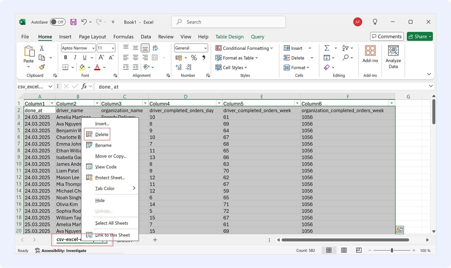The image size is (451, 268).
Task: Click Accessibility: Investigate in status bar
Action: [x=61, y=251]
